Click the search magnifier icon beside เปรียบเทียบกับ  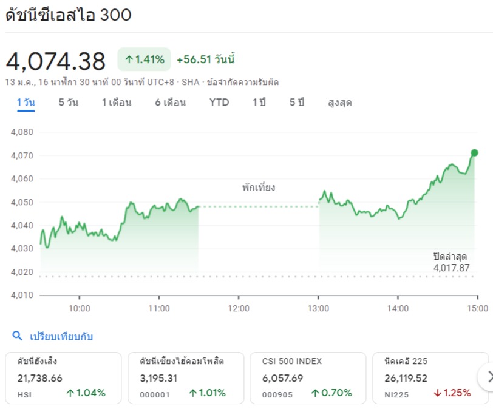(x=18, y=336)
